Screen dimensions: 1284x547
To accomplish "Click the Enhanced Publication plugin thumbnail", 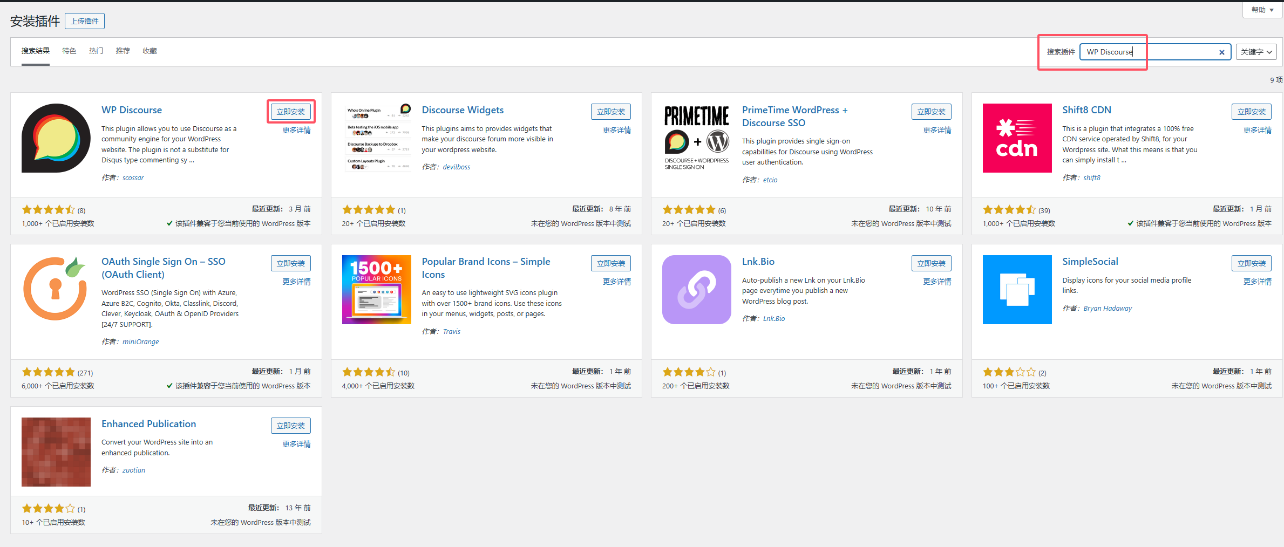I will point(56,452).
